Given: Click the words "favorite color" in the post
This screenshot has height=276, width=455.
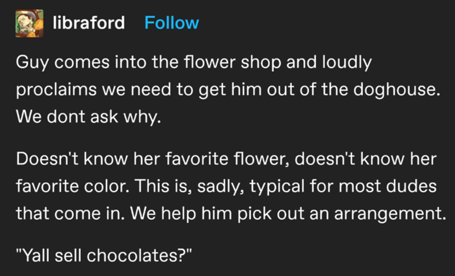Looking at the screenshot, I should coord(65,189).
